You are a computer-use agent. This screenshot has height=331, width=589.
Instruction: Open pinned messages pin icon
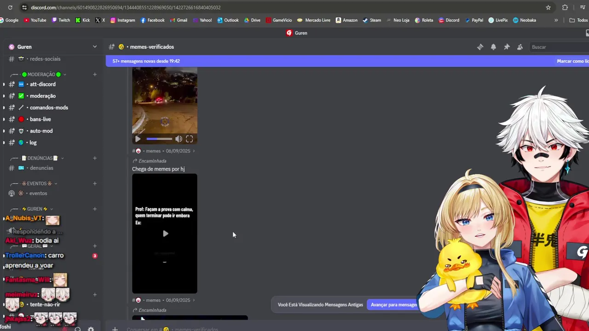tap(507, 47)
